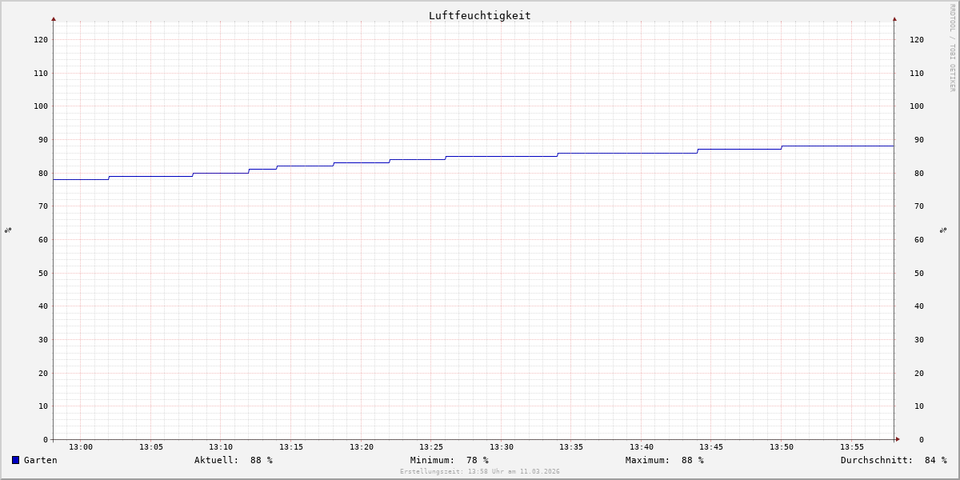Click the Luftfeuchtigkeit chart title
Screen dimensions: 960x480
pyautogui.click(x=480, y=15)
